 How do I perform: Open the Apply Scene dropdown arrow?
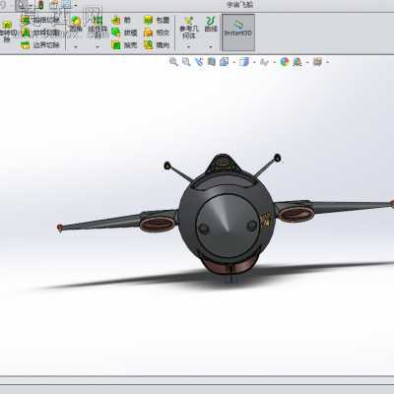[307, 62]
